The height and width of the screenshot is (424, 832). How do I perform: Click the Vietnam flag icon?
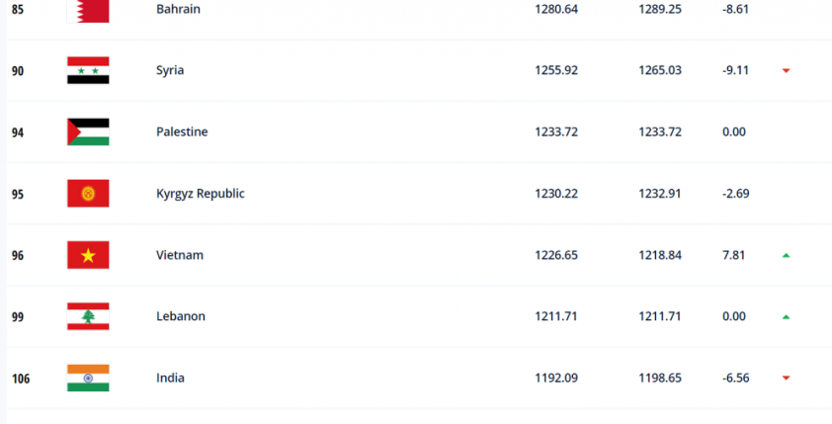pos(88,255)
